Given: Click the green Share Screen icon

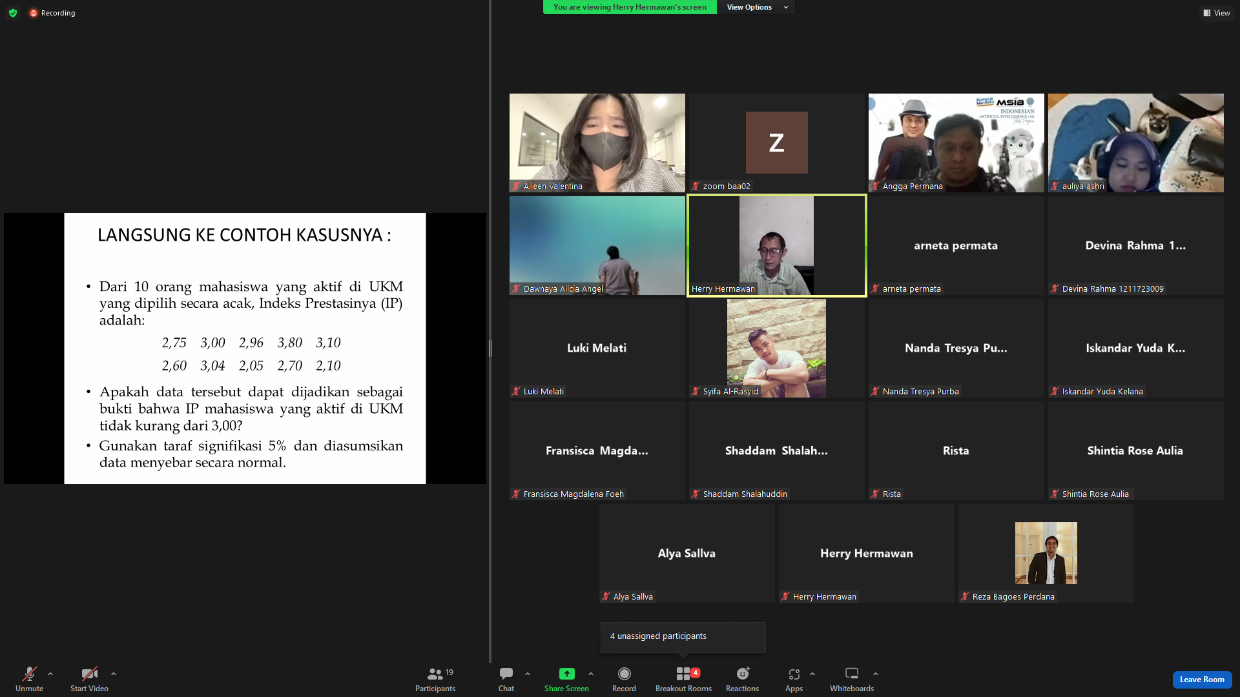Looking at the screenshot, I should point(566,674).
